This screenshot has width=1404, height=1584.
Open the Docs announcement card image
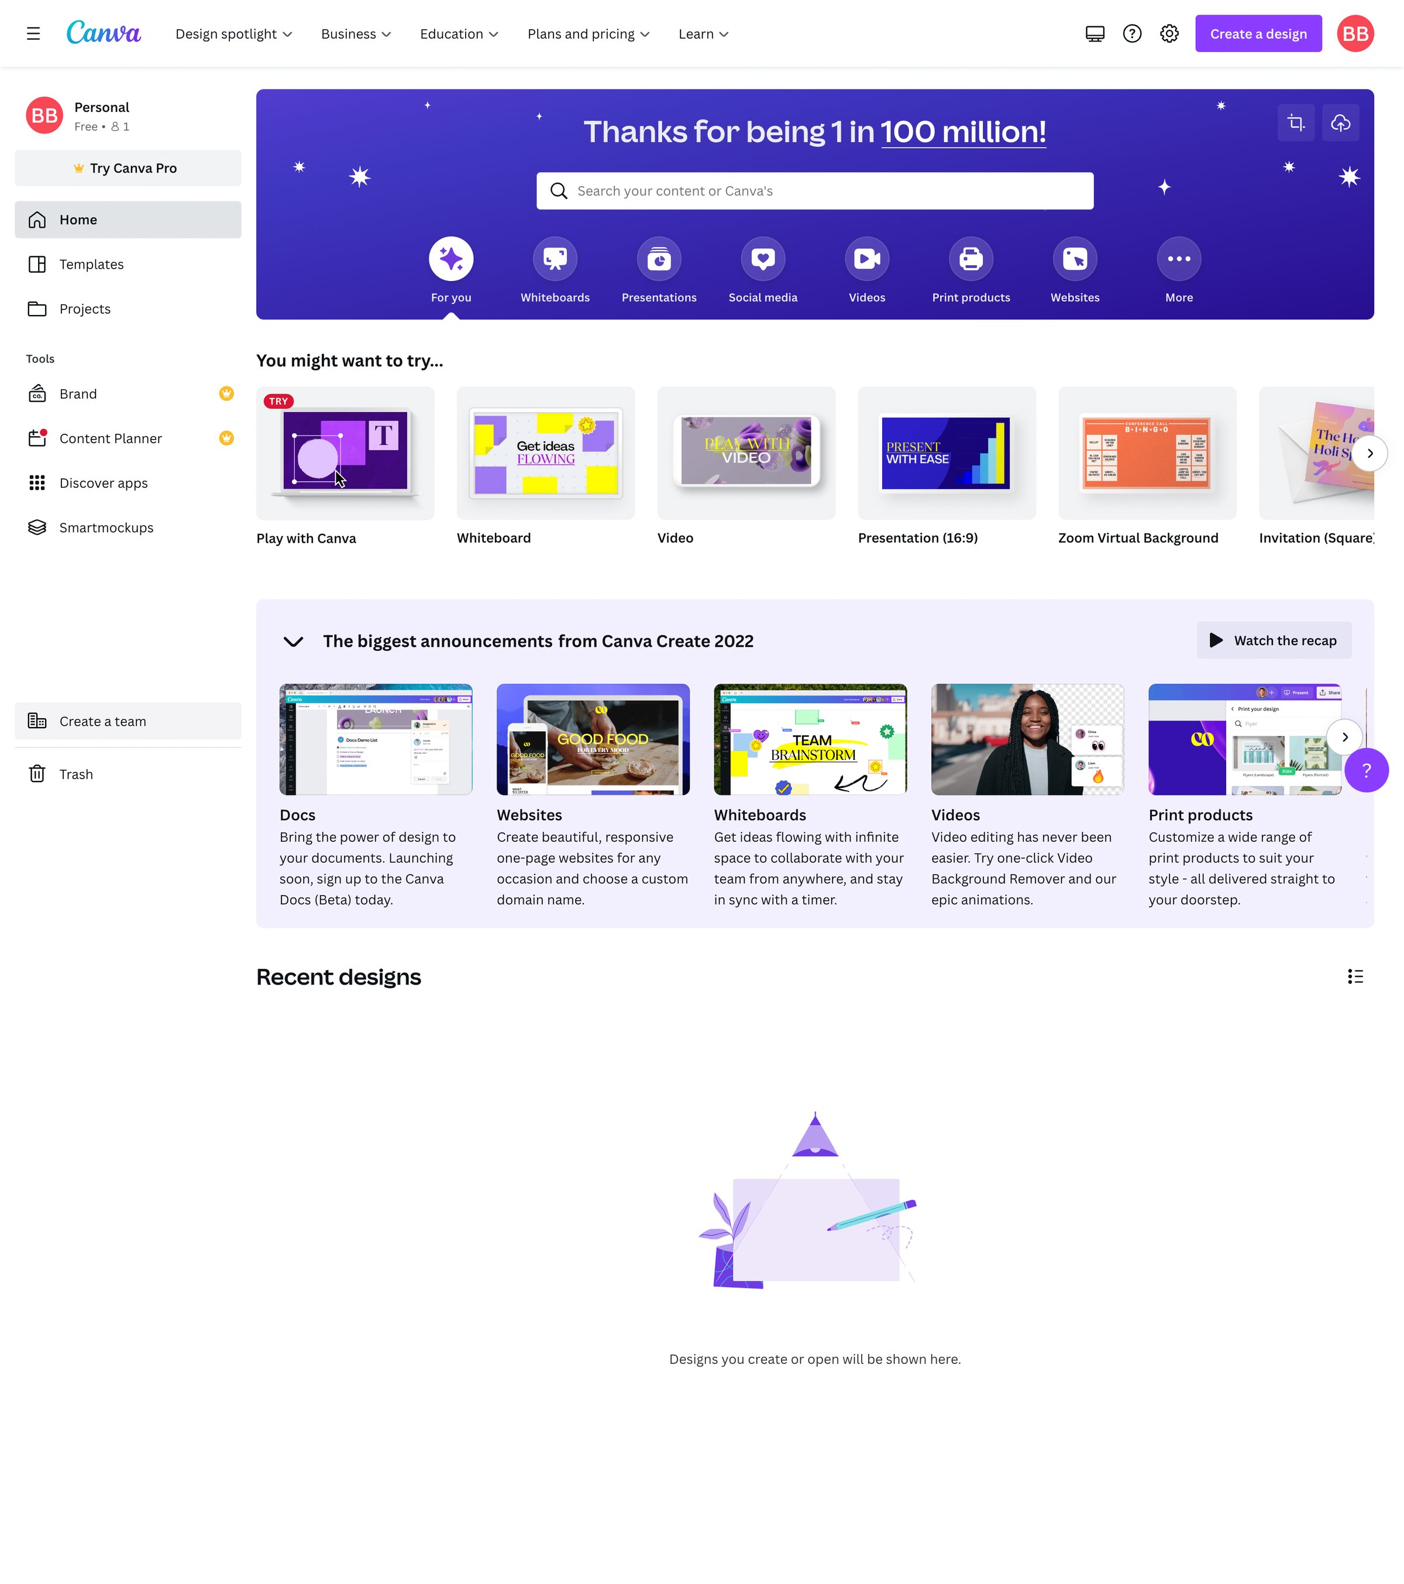376,739
